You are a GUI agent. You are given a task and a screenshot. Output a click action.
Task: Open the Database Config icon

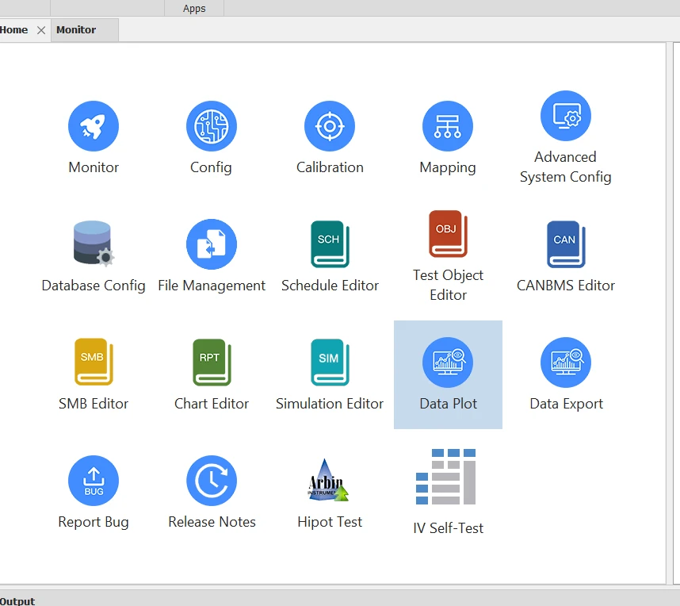(x=94, y=244)
